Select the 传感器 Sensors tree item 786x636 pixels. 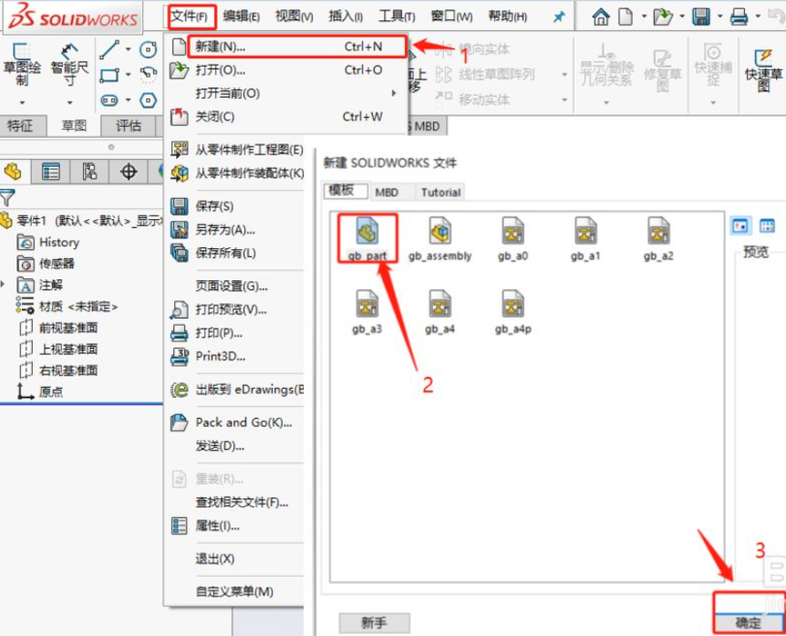[x=47, y=264]
